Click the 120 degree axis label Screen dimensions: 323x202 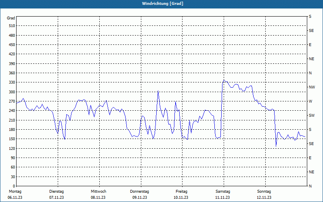click(12, 148)
